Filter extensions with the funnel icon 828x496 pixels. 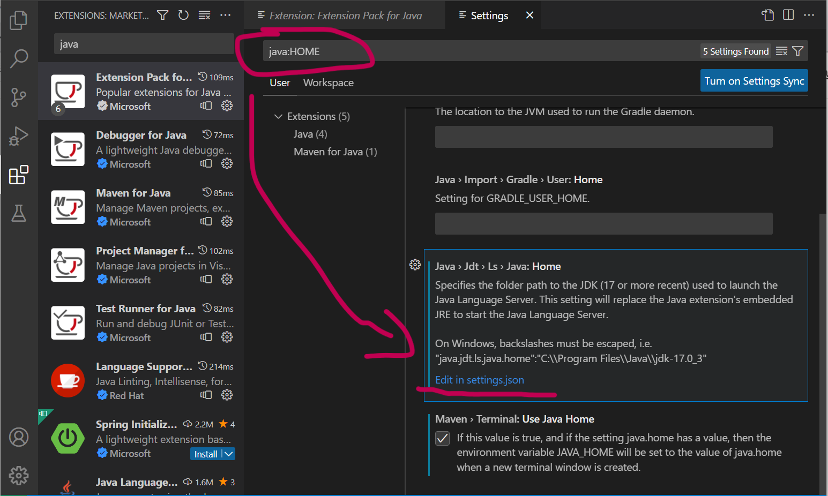point(162,15)
